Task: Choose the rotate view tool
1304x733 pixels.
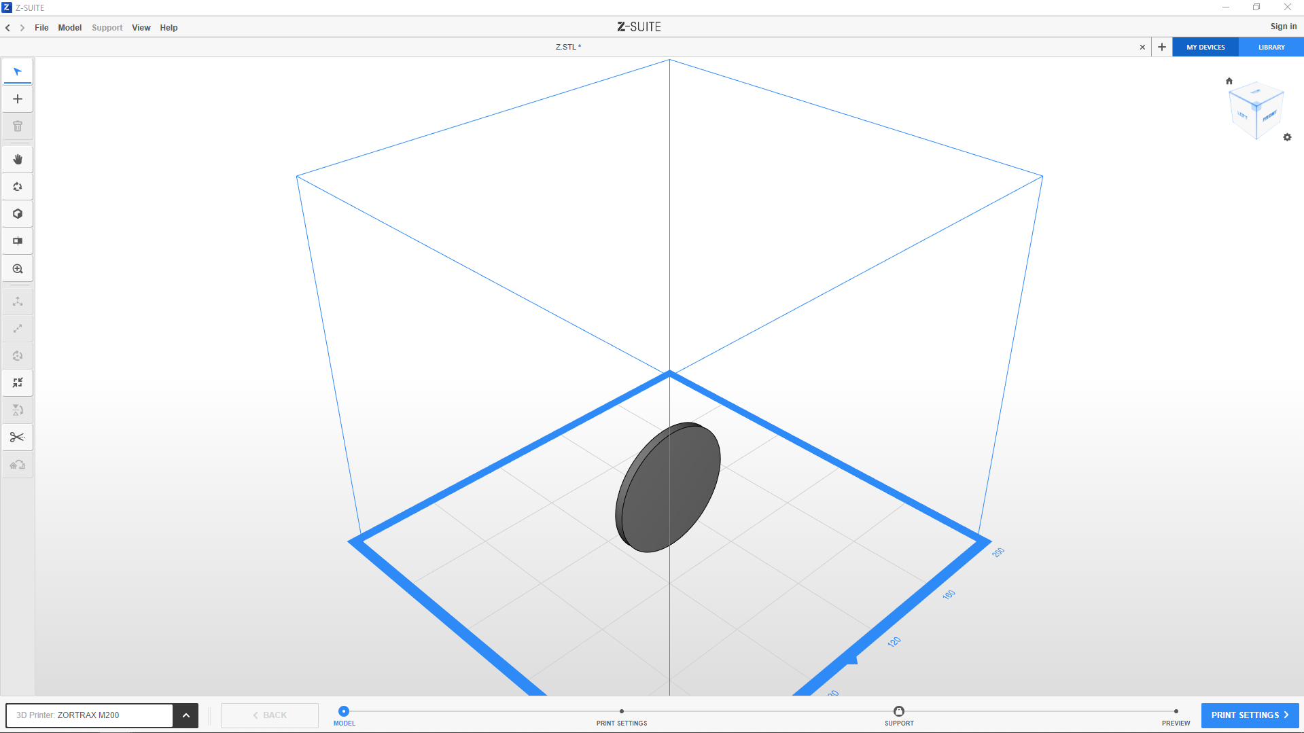Action: point(18,187)
